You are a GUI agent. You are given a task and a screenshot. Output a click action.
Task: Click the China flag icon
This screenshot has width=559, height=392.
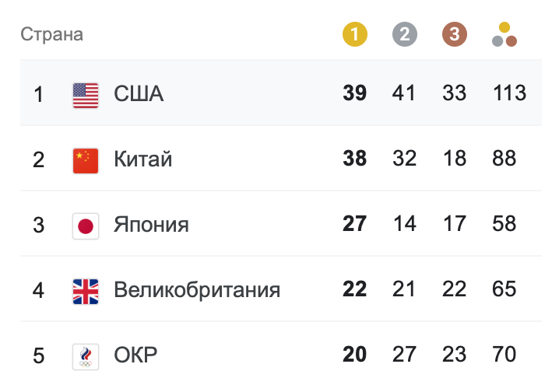click(x=86, y=160)
